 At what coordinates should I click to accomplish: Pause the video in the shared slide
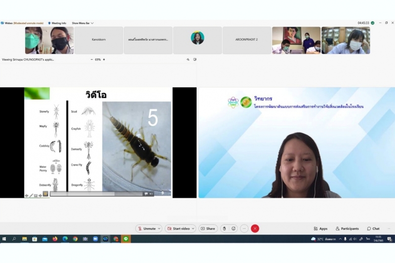click(45, 194)
